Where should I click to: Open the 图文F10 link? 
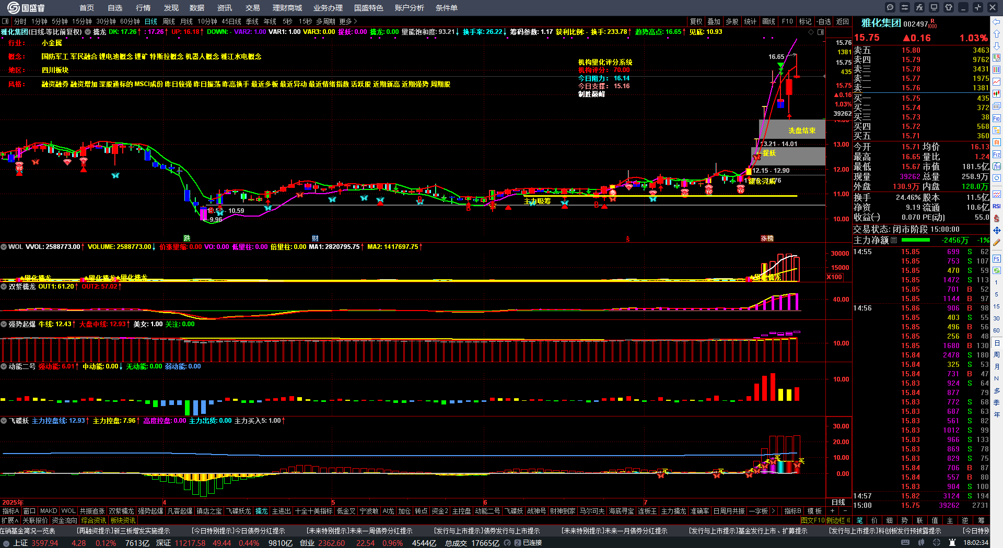(x=813, y=520)
